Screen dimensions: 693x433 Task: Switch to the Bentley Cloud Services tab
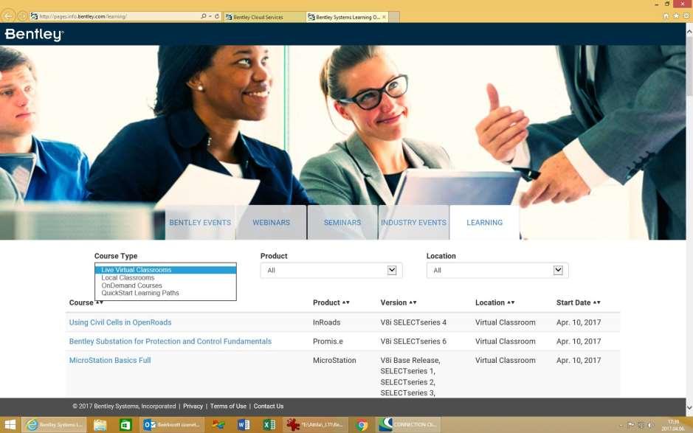(x=264, y=17)
